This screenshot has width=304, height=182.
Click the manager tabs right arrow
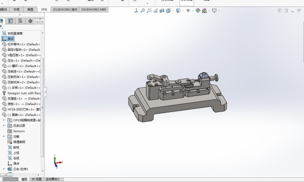42,21
